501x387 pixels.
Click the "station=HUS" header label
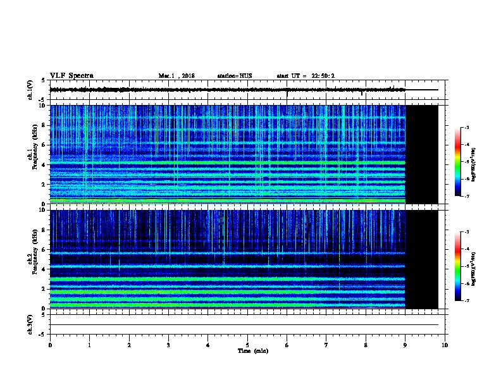coord(235,76)
